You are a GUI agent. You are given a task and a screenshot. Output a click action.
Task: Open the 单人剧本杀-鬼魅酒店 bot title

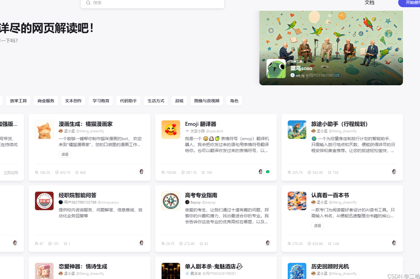pyautogui.click(x=213, y=267)
